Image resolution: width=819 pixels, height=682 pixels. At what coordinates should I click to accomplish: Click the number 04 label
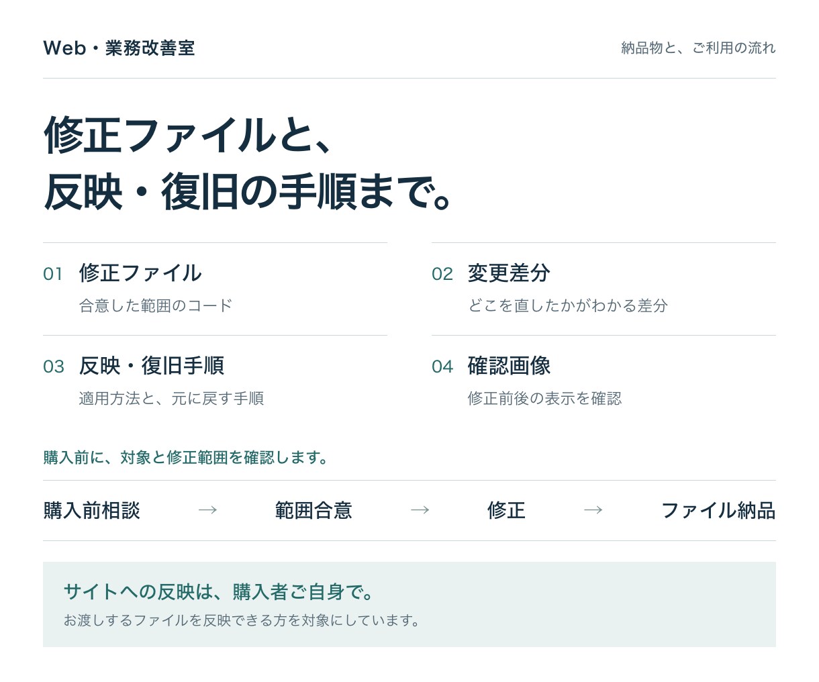point(442,367)
